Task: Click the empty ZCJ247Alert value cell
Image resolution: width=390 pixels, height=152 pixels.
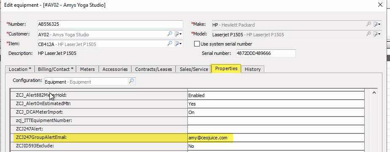Action: [x=276, y=129]
